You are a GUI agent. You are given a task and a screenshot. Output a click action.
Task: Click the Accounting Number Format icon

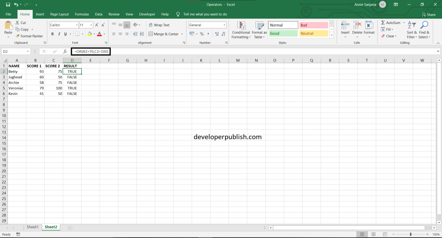(x=192, y=34)
